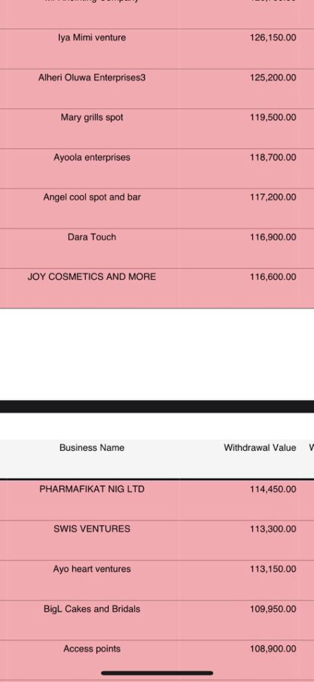
Task: Click the 125,200.00 withdrawal amount
Action: [273, 77]
